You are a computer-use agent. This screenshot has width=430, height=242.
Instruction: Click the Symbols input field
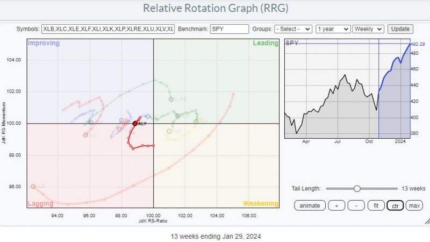[108, 29]
